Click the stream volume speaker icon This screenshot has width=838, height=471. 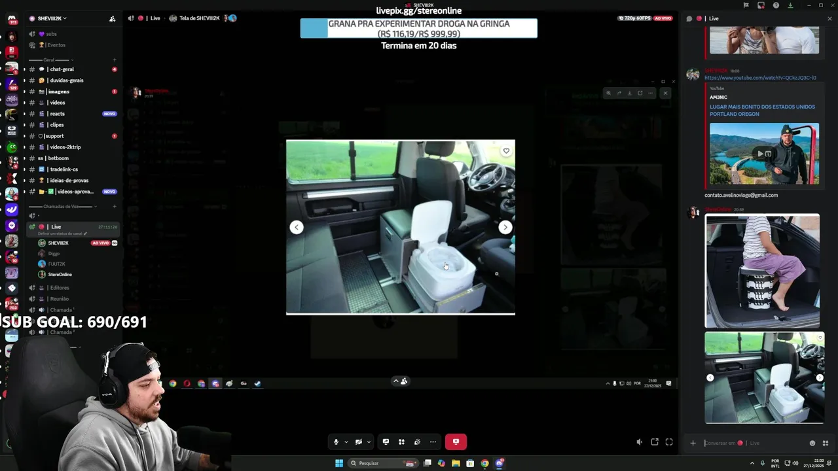pos(639,442)
